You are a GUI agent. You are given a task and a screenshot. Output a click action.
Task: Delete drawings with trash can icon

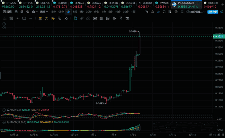coord(127,18)
